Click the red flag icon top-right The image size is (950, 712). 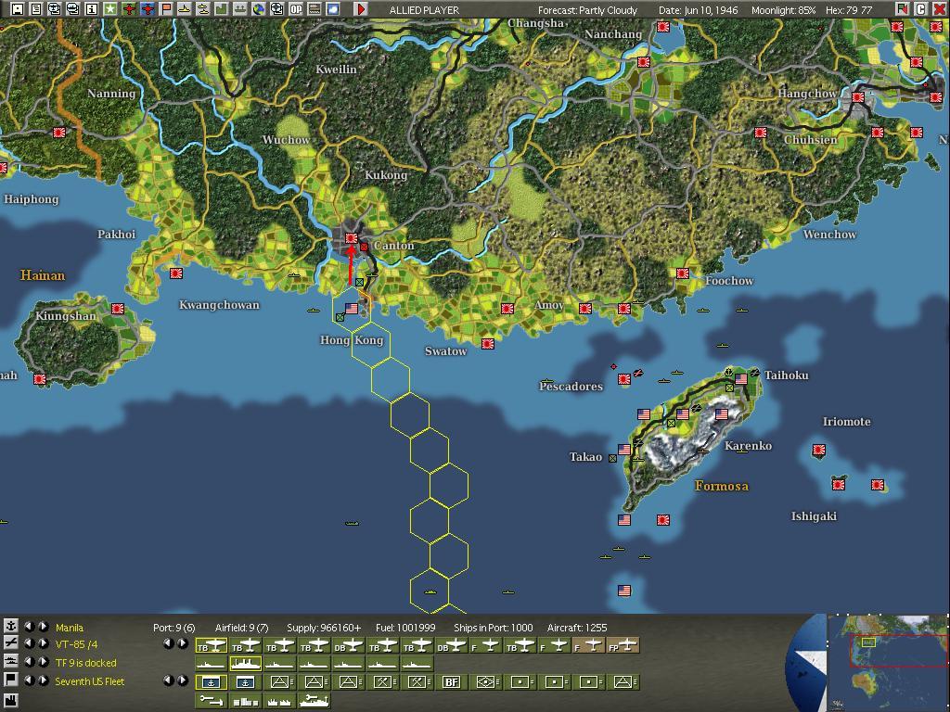(x=902, y=9)
